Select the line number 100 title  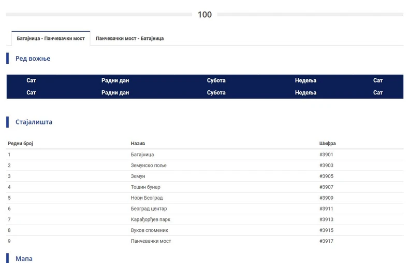tap(204, 15)
